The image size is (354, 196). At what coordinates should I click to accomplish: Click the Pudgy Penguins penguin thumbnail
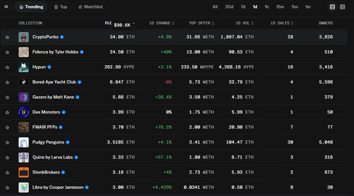point(23,142)
